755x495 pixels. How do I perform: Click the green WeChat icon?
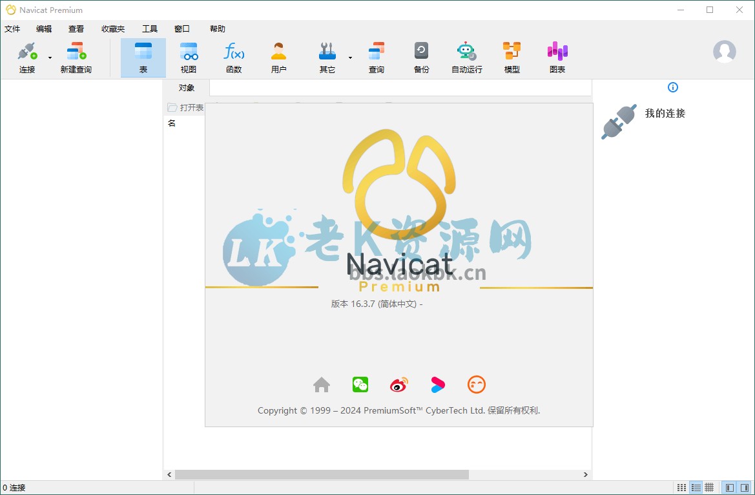coord(360,384)
